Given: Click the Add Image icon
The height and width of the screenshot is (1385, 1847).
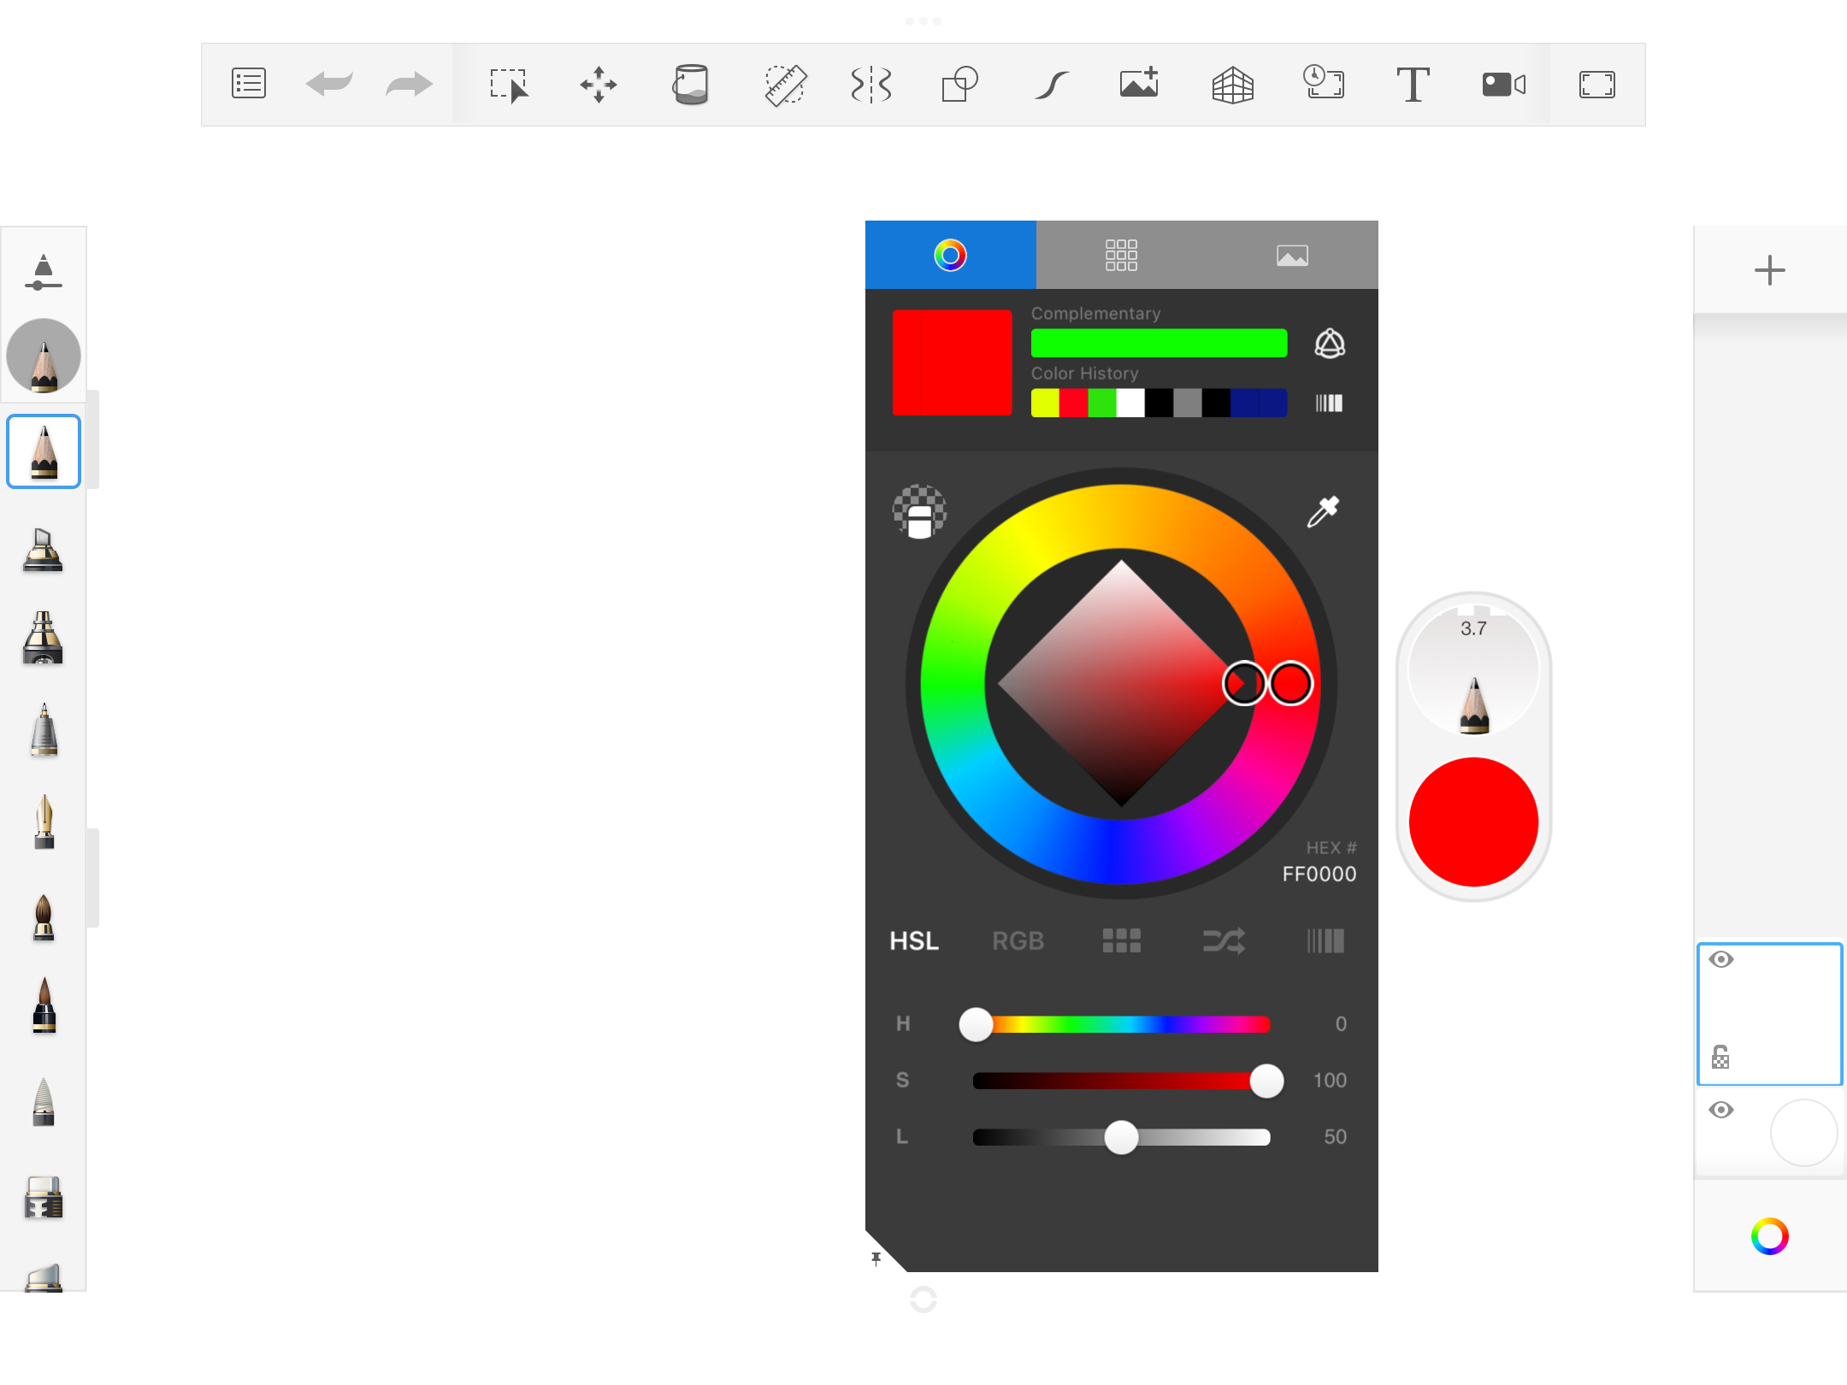Looking at the screenshot, I should click(x=1139, y=83).
